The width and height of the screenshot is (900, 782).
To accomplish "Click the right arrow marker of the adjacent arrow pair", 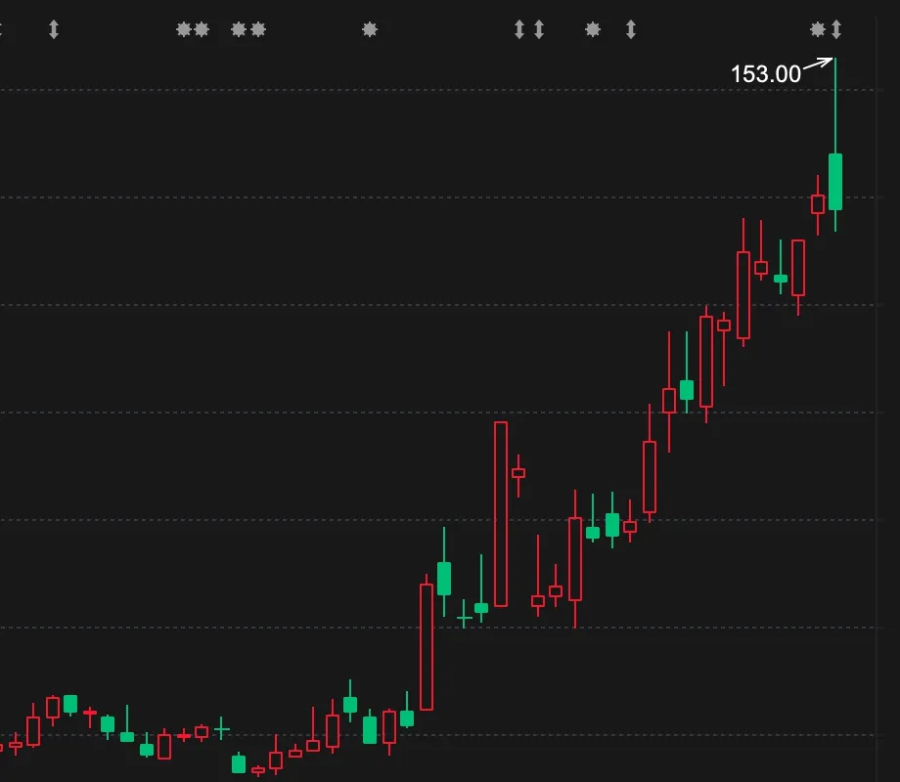I will tap(539, 29).
